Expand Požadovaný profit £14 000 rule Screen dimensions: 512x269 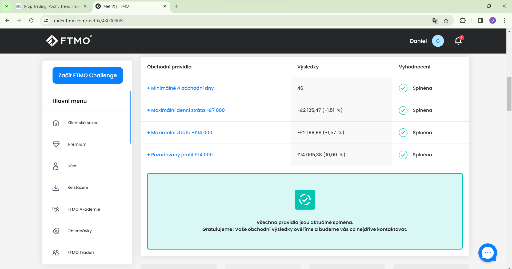click(x=180, y=155)
